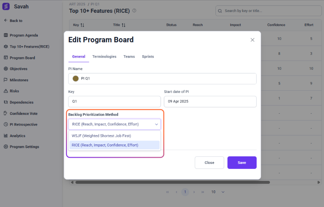Click the Save button

pyautogui.click(x=242, y=163)
